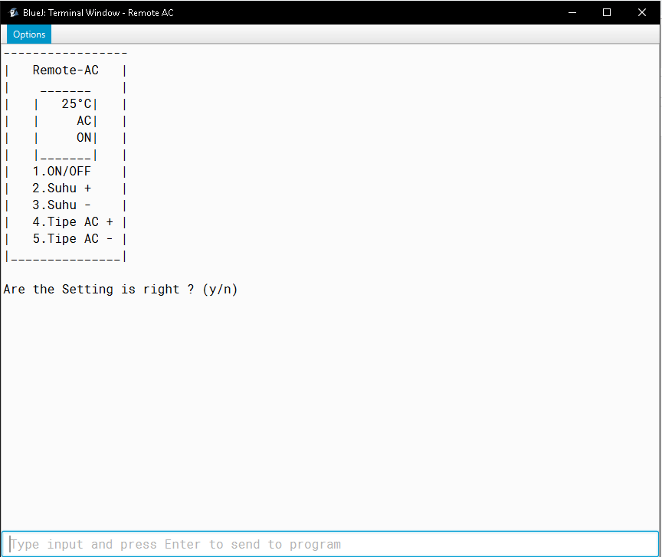Maximize the Terminal Window

[x=607, y=13]
